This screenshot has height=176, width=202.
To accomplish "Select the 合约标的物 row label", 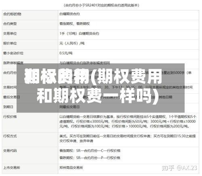I will click(x=12, y=14).
